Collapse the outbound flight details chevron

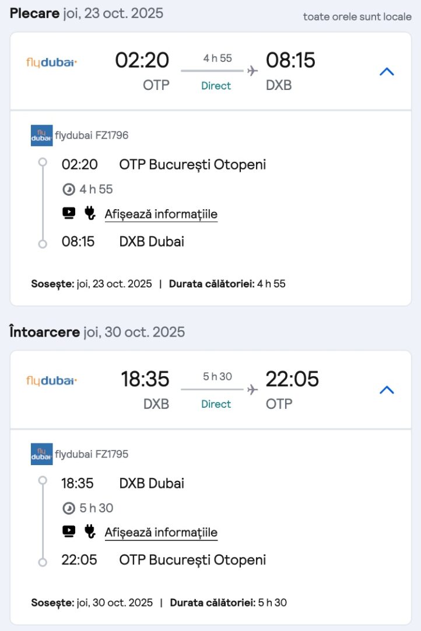pyautogui.click(x=387, y=72)
